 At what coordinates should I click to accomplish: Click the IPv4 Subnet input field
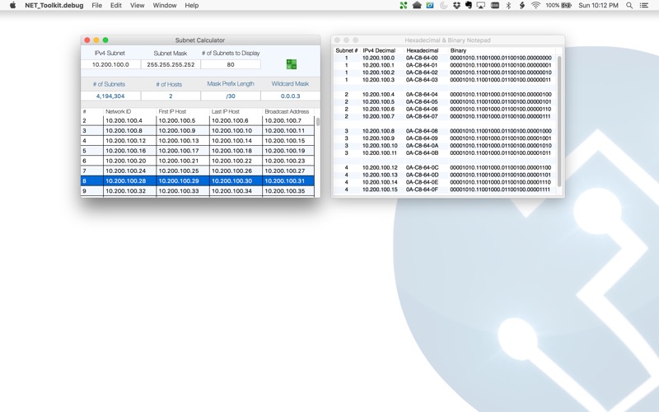(110, 64)
